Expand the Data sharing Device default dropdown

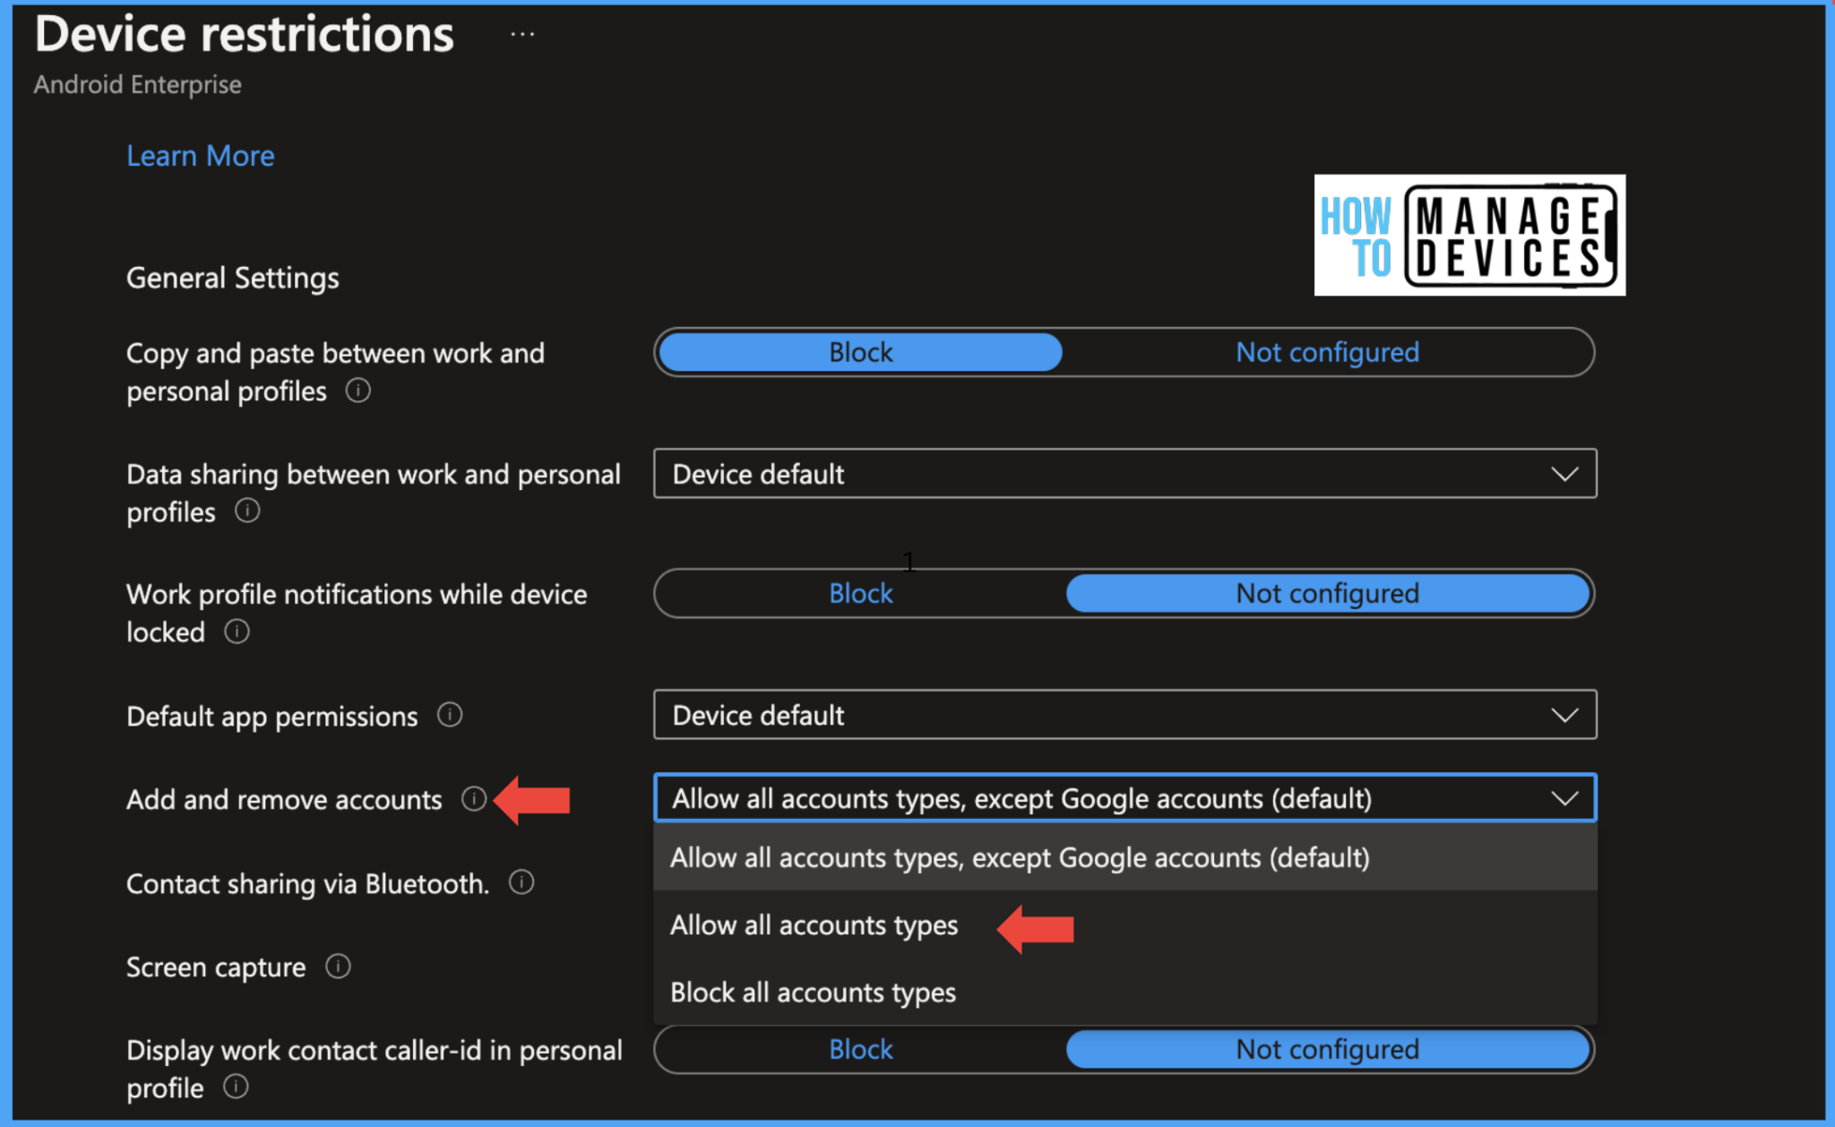point(1124,474)
